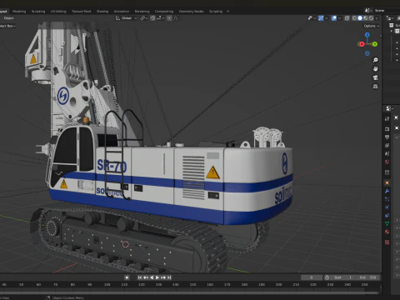Open the Scripting workspace tab
Viewport: 400px width, 300px height.
pos(216,12)
